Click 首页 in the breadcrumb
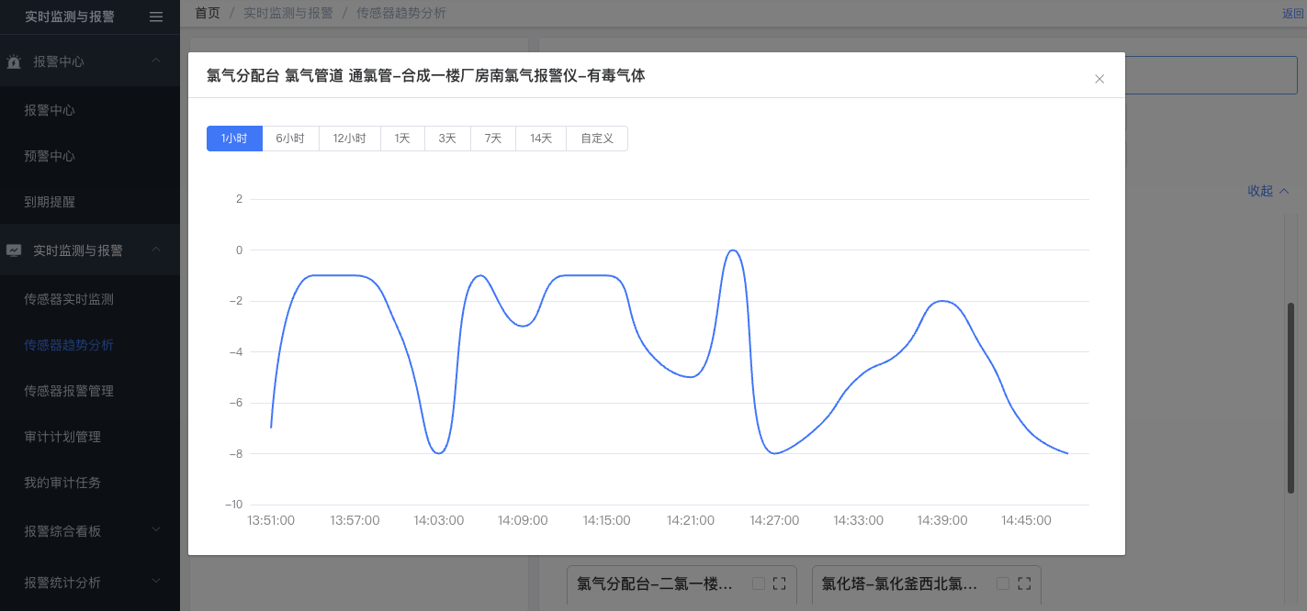 coord(208,13)
